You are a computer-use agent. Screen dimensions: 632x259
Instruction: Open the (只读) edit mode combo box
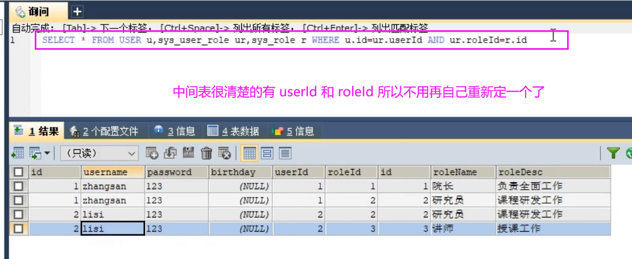pyautogui.click(x=99, y=153)
